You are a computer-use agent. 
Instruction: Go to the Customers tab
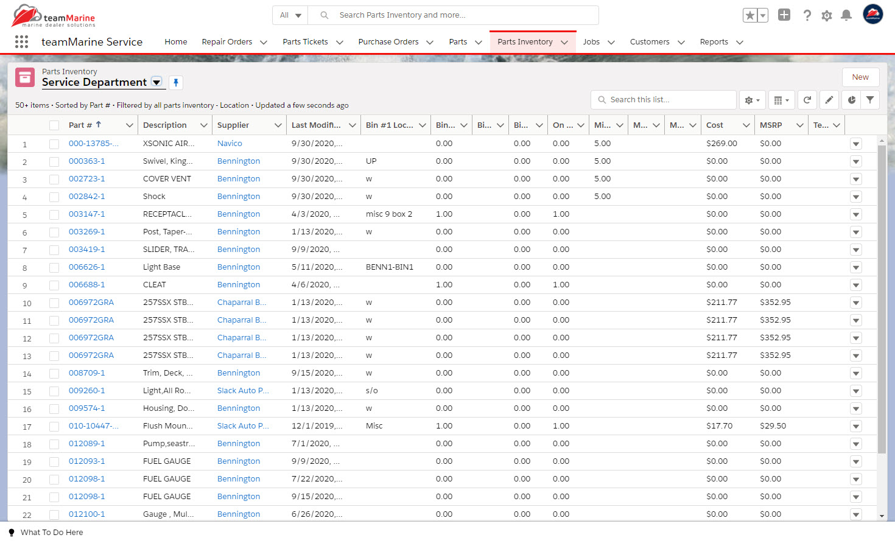click(x=649, y=42)
